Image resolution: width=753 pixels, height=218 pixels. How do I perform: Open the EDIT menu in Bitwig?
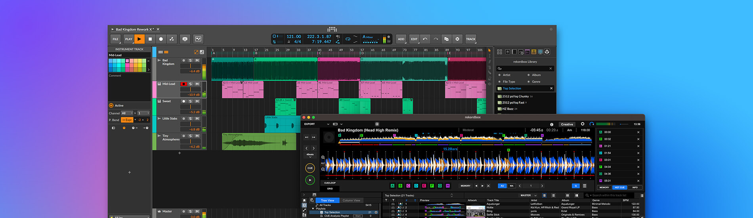[x=414, y=39]
